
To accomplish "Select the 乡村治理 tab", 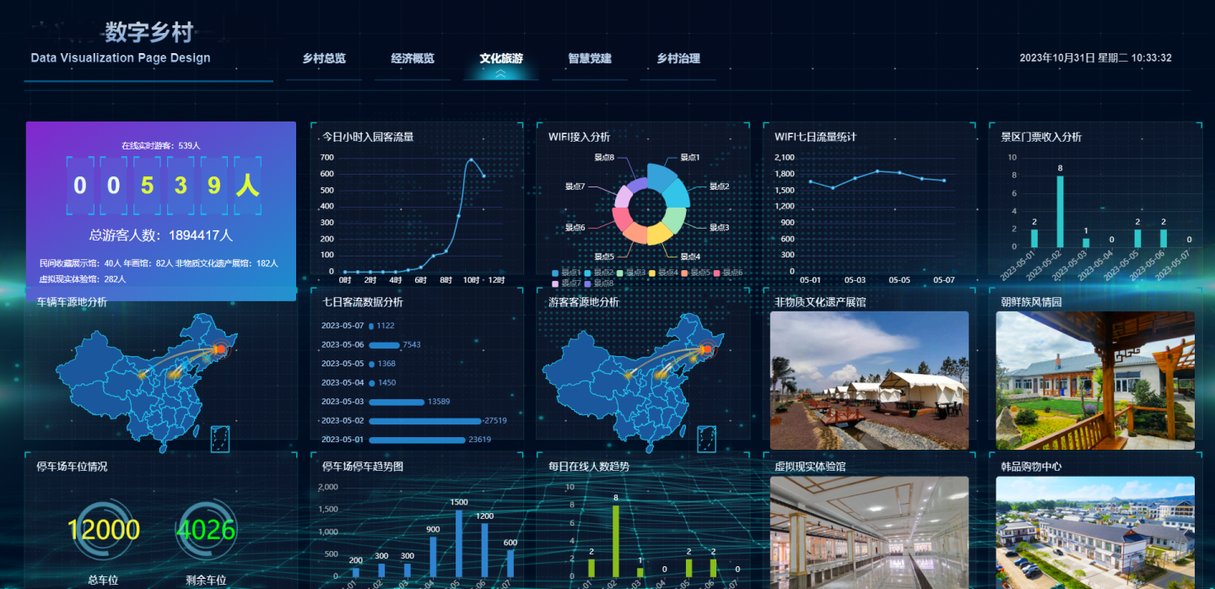I will pos(678,58).
